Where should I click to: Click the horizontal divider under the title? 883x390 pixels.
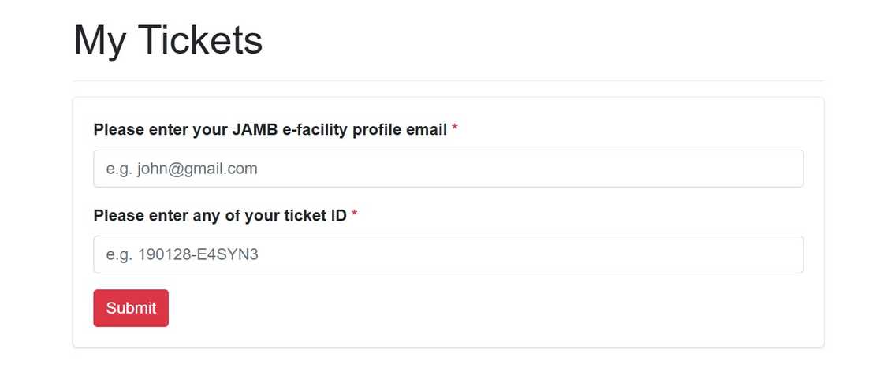[448, 80]
